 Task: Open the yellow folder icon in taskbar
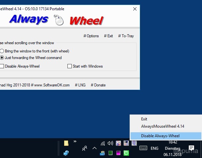(66, 143)
